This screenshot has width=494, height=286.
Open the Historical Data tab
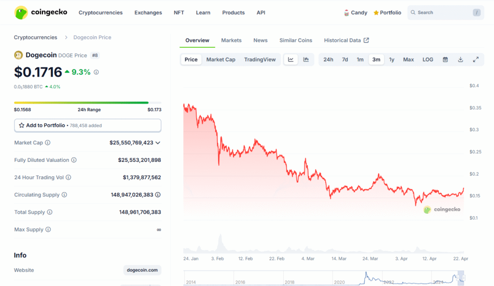click(346, 40)
